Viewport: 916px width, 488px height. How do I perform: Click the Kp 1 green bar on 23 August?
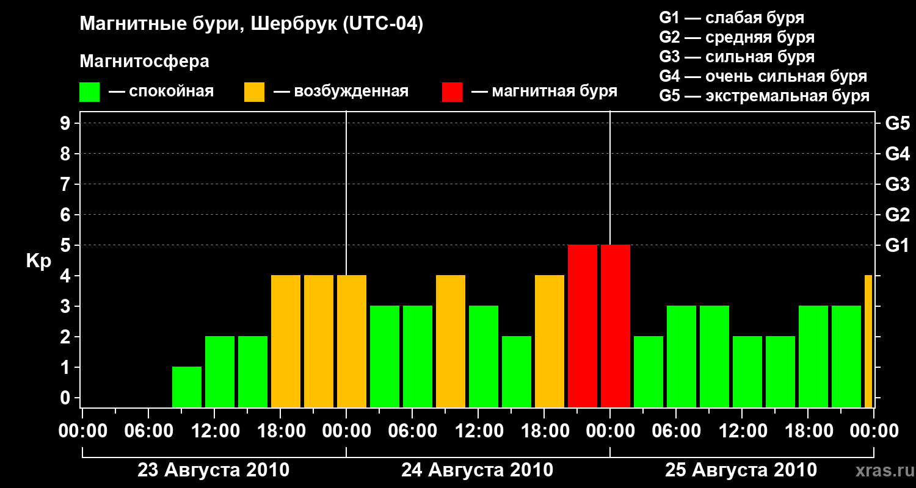click(187, 387)
